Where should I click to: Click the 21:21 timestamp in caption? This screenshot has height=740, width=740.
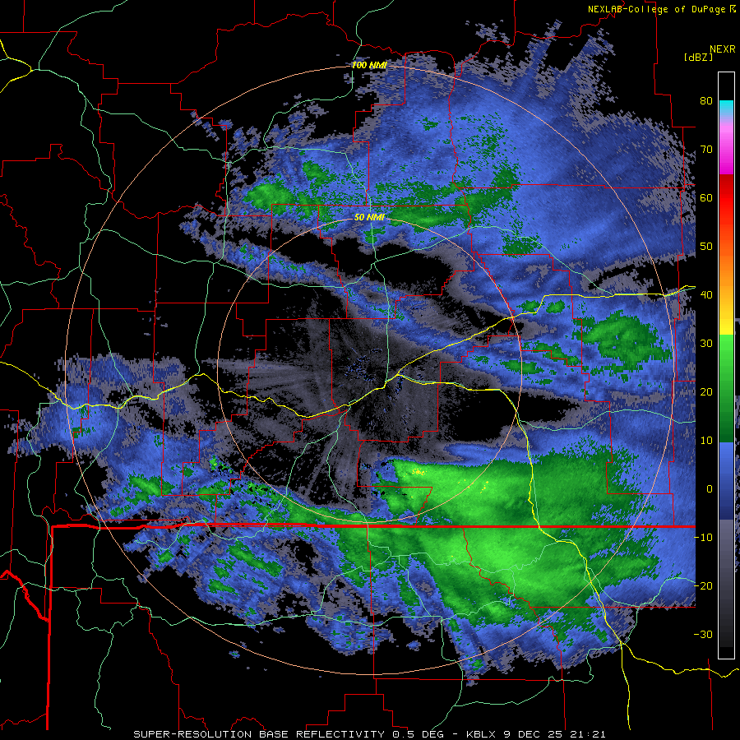pyautogui.click(x=590, y=734)
